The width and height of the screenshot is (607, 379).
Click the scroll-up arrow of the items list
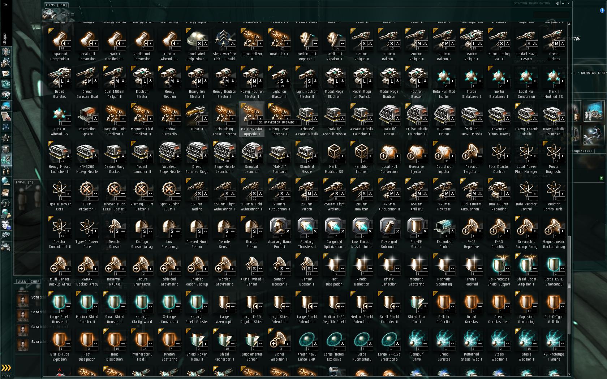(x=569, y=24)
